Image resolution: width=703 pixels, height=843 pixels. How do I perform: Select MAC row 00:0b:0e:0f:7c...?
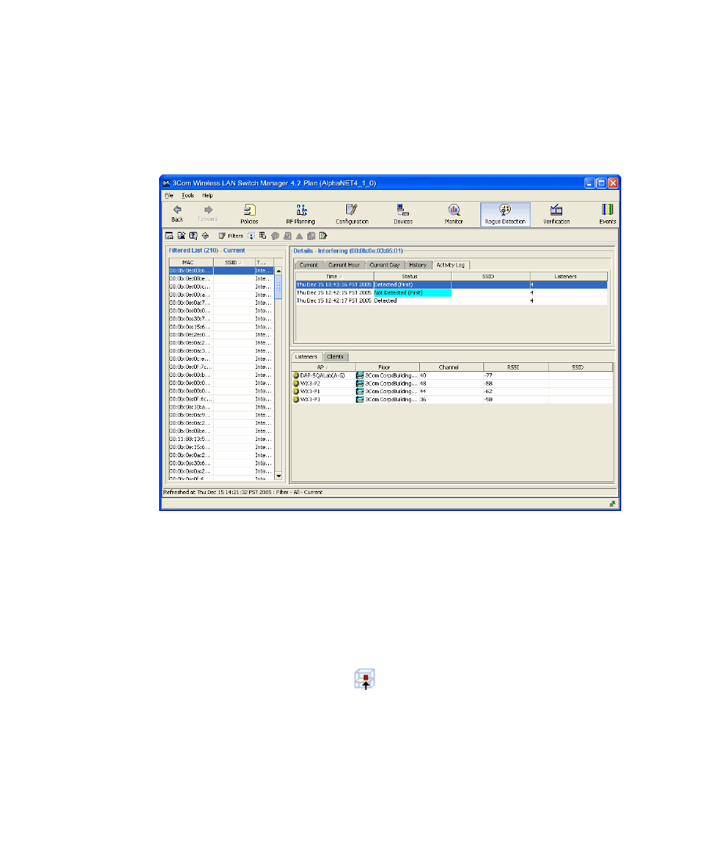221,367
